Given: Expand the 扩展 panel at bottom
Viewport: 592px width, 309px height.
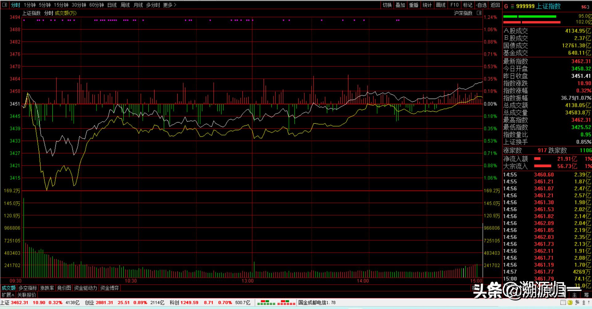Looking at the screenshot, I should point(8,295).
